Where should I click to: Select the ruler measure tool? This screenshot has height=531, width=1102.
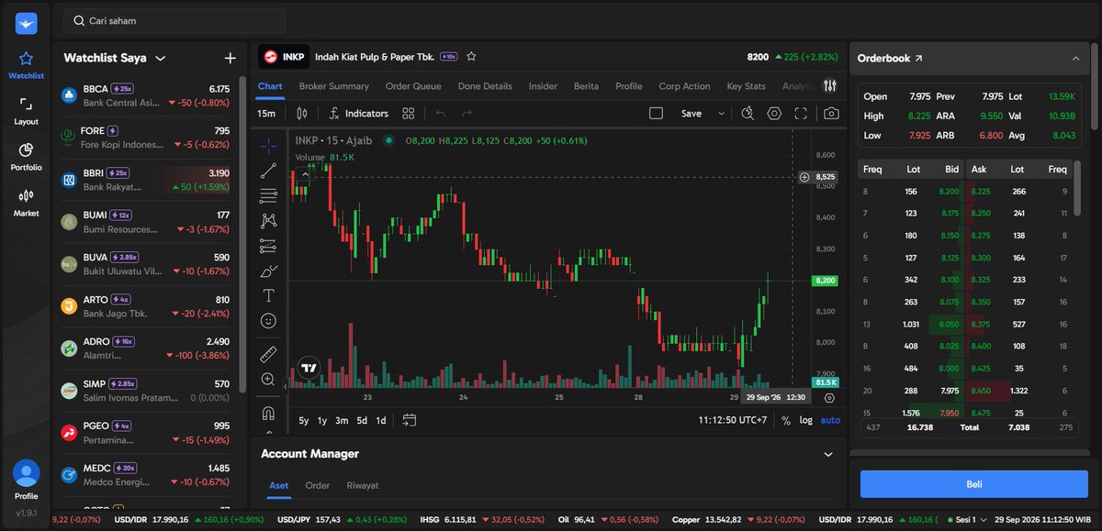(x=268, y=354)
